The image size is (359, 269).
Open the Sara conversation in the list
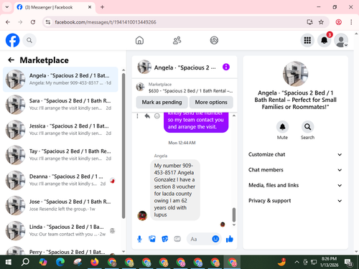tap(60, 105)
